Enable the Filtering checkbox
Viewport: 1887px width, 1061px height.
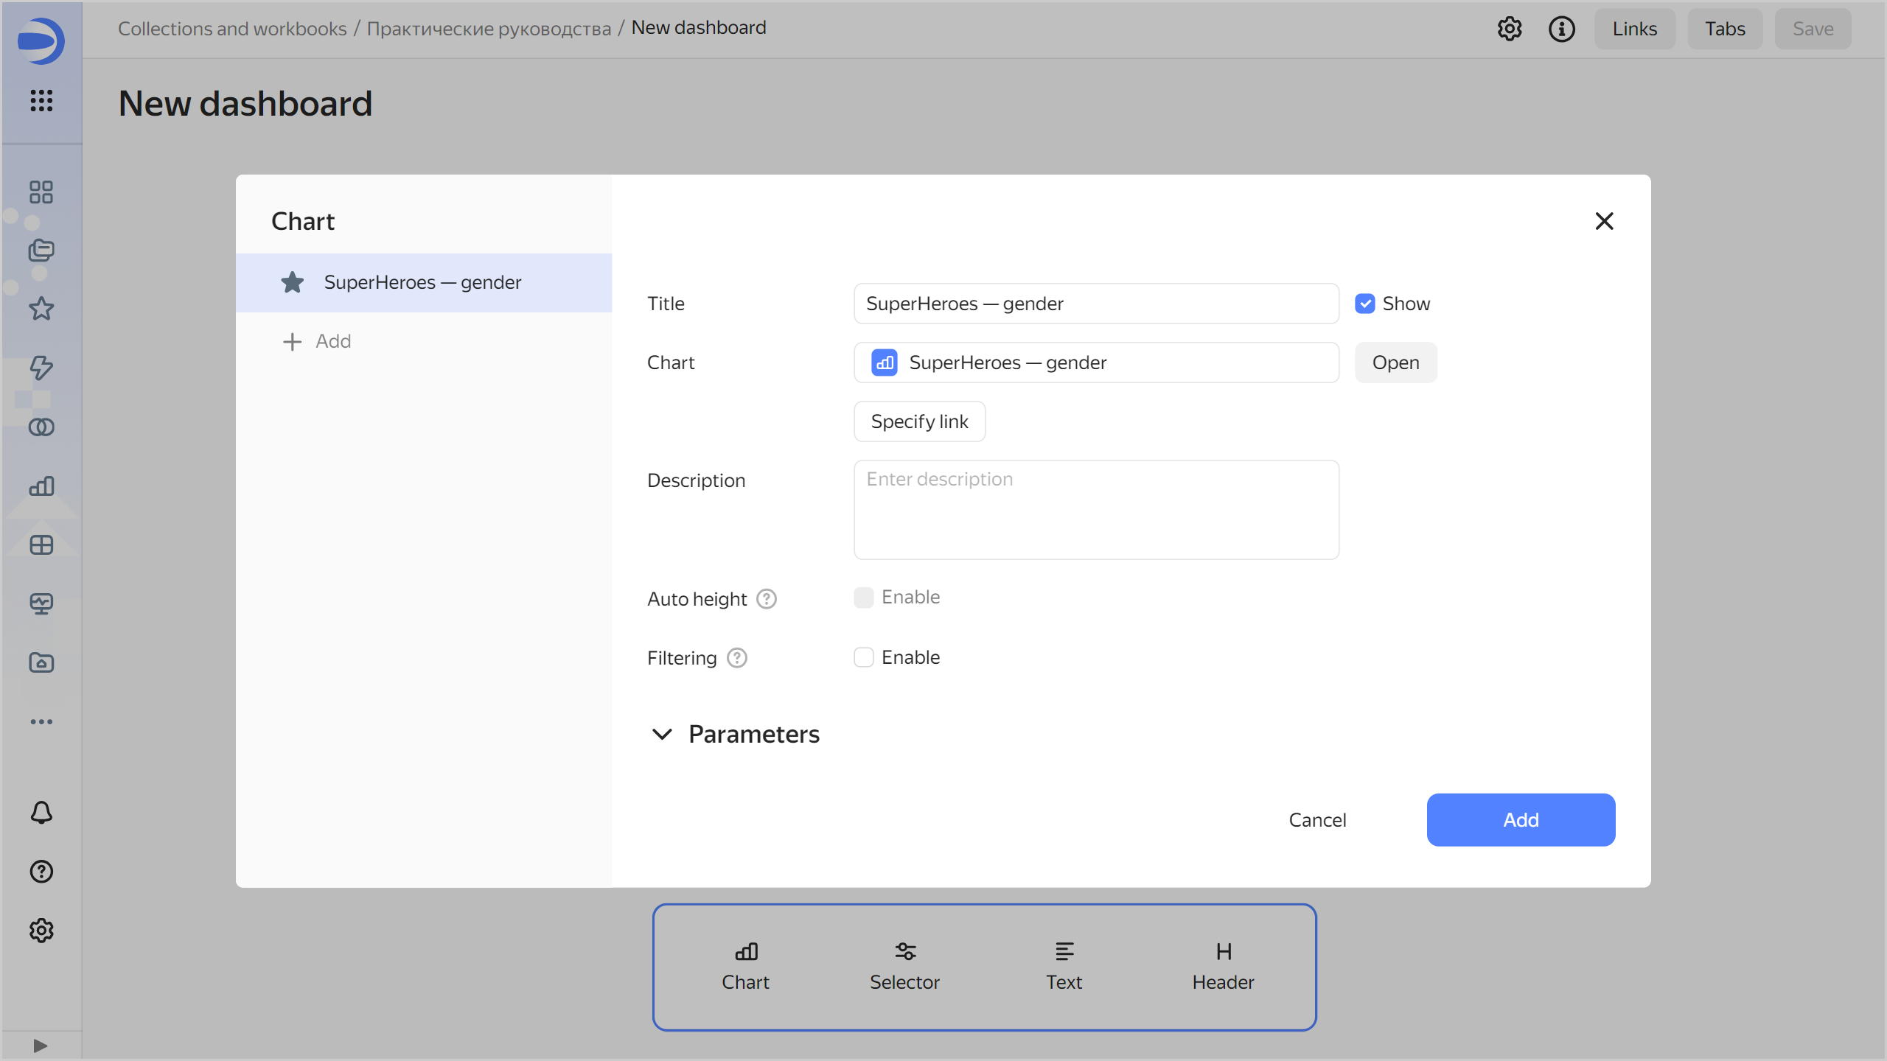click(863, 657)
